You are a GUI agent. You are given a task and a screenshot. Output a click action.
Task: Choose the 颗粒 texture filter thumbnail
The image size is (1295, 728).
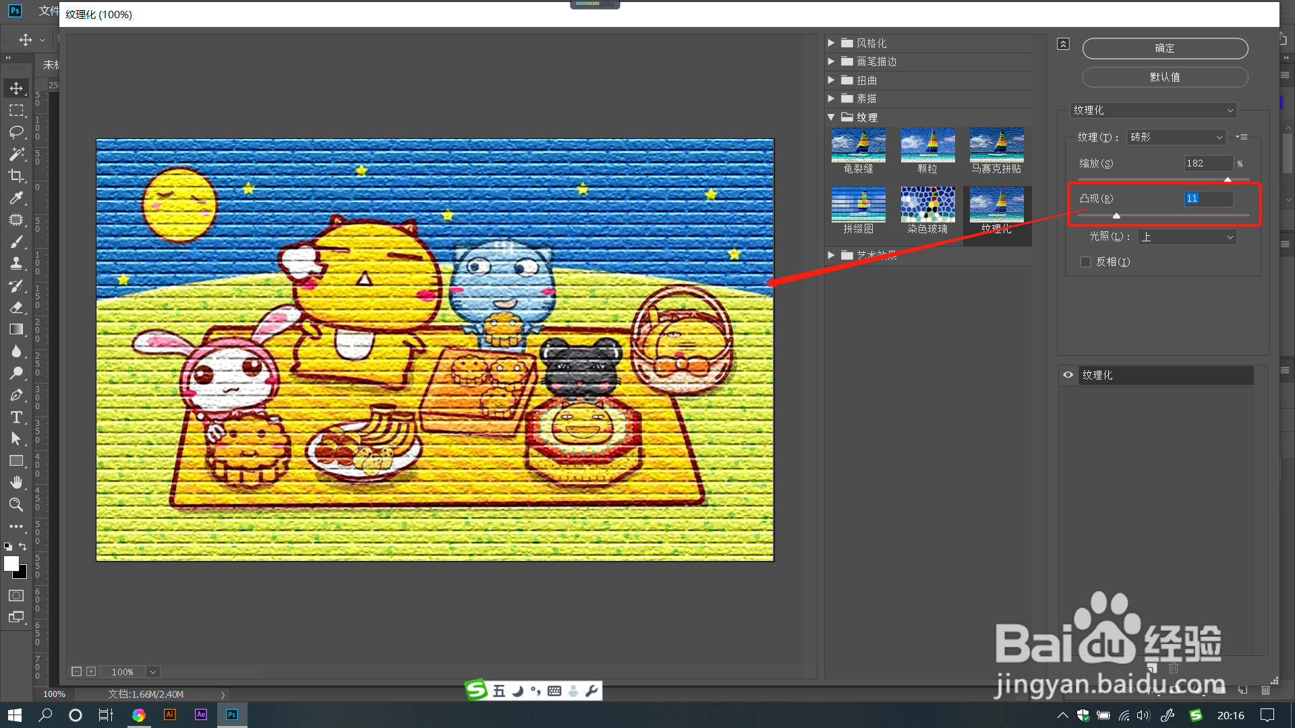(927, 151)
